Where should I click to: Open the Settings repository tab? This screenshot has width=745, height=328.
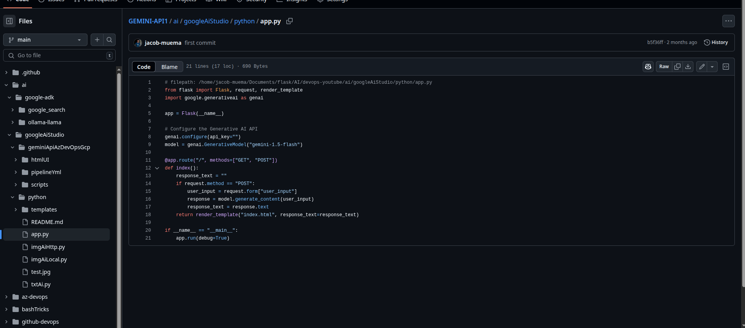pos(332,1)
